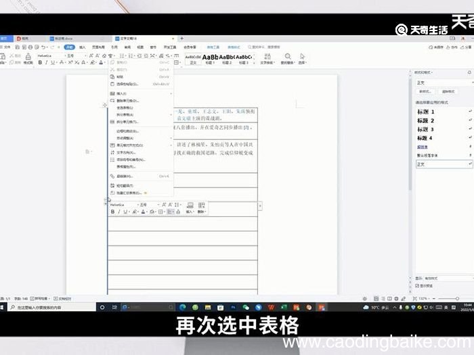The width and height of the screenshot is (474, 355).
Task: Click the Italic button in the ribbon
Action: 46,62
